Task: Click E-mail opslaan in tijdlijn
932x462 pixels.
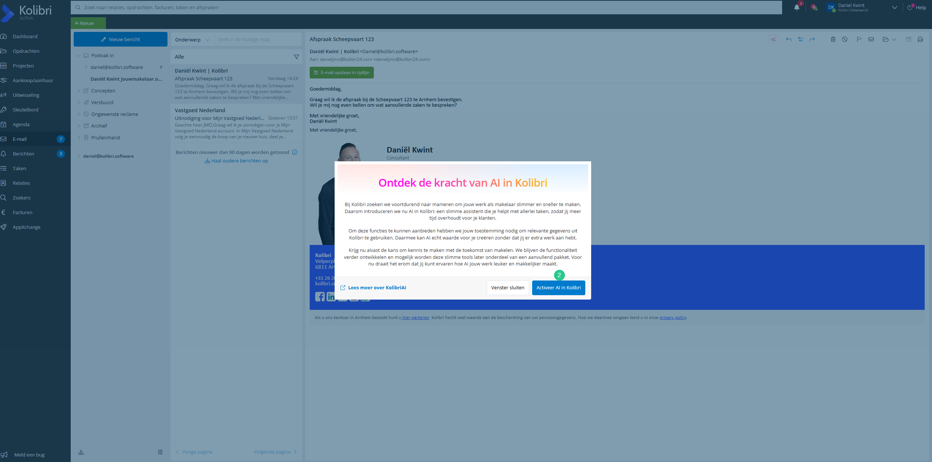Action: [x=342, y=73]
